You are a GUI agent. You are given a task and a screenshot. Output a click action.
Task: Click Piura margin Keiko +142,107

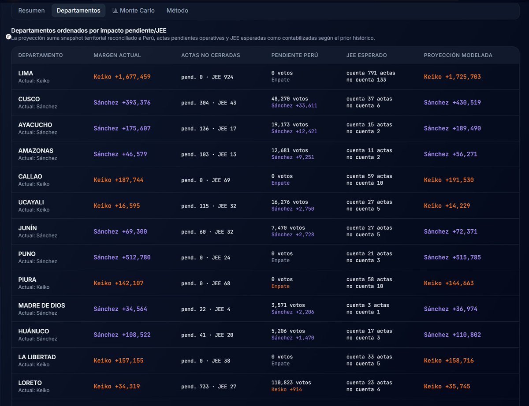coord(119,283)
